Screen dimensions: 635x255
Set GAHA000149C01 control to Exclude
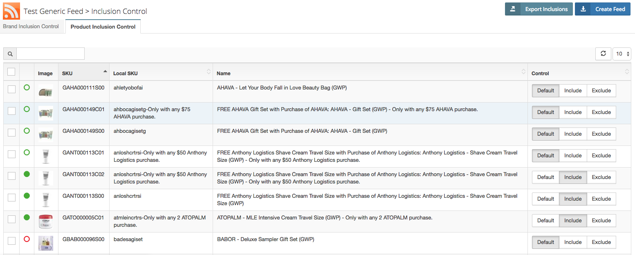click(601, 112)
